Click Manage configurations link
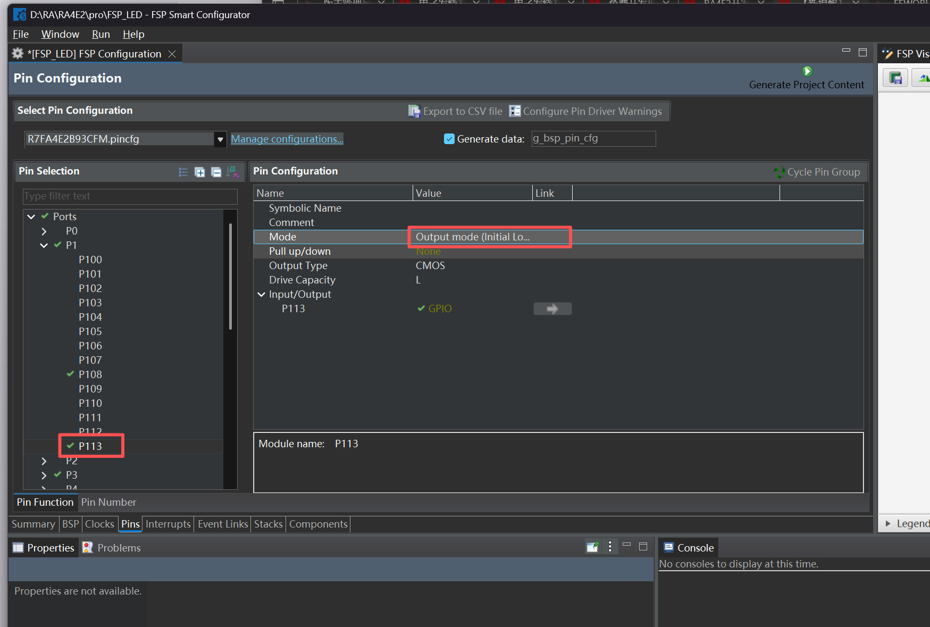 (287, 139)
